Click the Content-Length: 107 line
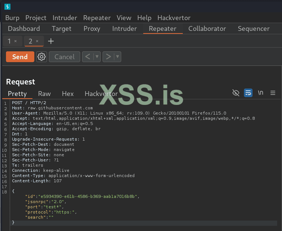This screenshot has width=282, height=231. tap(37, 181)
